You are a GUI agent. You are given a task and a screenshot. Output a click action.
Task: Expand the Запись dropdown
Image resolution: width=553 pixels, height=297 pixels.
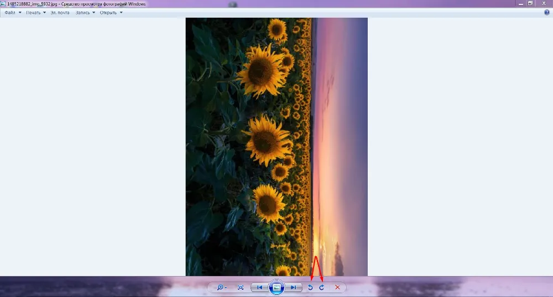(x=85, y=13)
